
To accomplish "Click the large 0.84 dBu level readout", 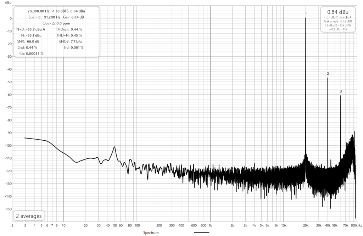I will 337,12.
